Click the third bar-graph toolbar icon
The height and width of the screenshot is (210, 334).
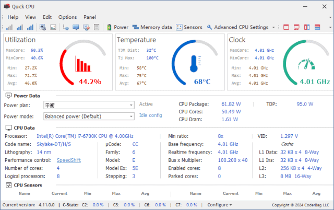pos(30,27)
